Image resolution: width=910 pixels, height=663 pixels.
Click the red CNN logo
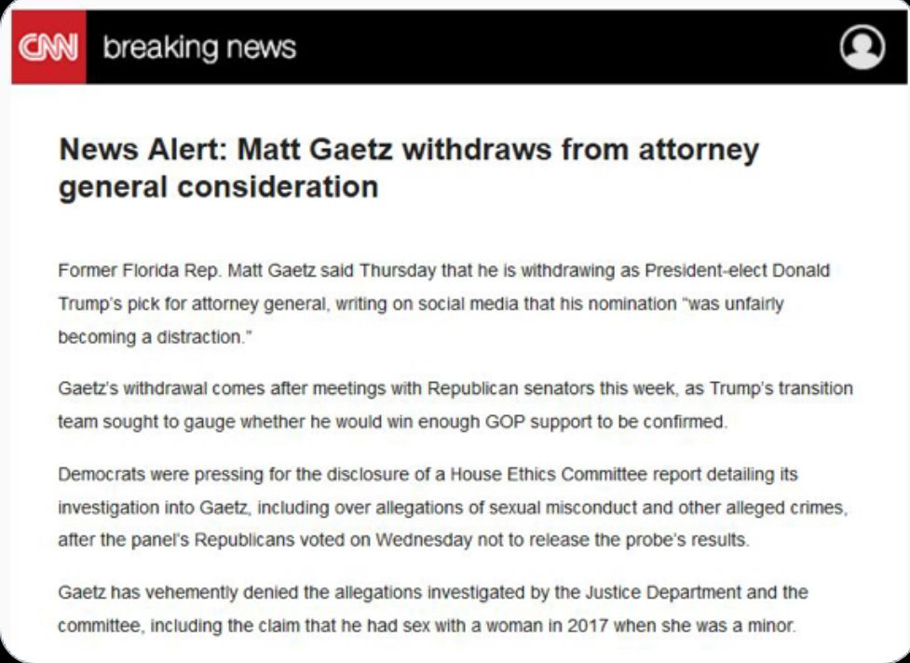[48, 47]
